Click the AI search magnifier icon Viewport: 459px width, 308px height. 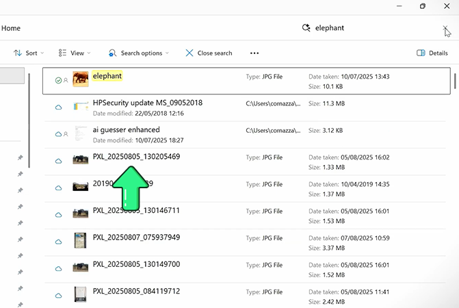point(306,28)
